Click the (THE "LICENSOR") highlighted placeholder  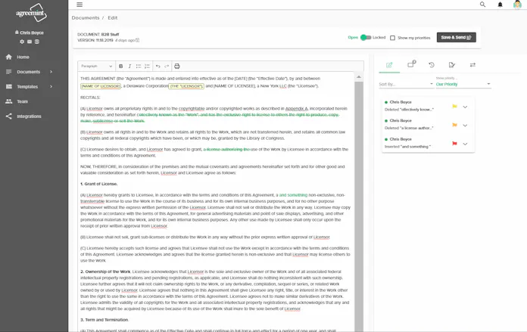pyautogui.click(x=186, y=86)
